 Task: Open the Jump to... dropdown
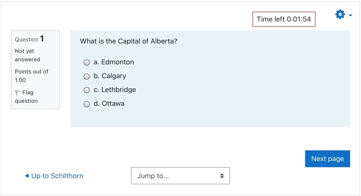[180, 176]
